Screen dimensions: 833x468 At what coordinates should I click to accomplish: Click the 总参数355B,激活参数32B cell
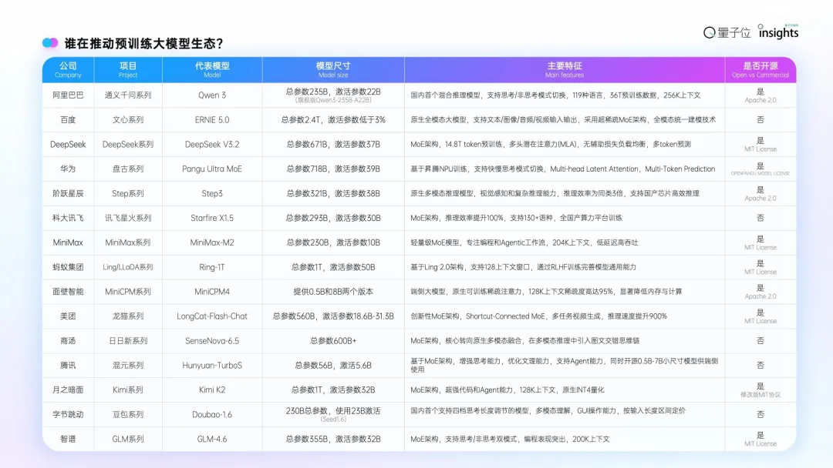coord(333,439)
